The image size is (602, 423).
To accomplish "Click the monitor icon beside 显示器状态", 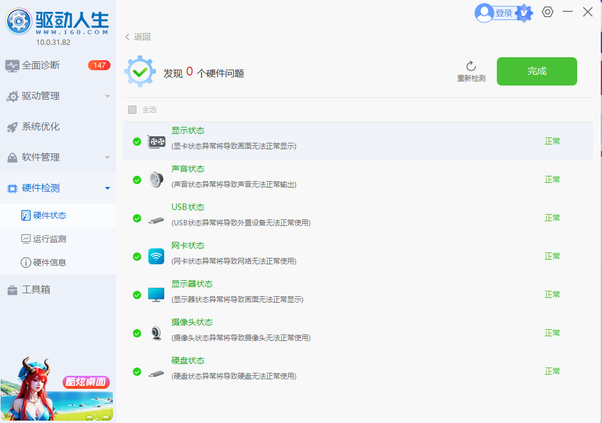I will (155, 295).
